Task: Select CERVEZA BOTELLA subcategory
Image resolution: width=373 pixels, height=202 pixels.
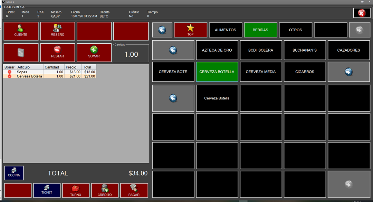Action: (217, 72)
